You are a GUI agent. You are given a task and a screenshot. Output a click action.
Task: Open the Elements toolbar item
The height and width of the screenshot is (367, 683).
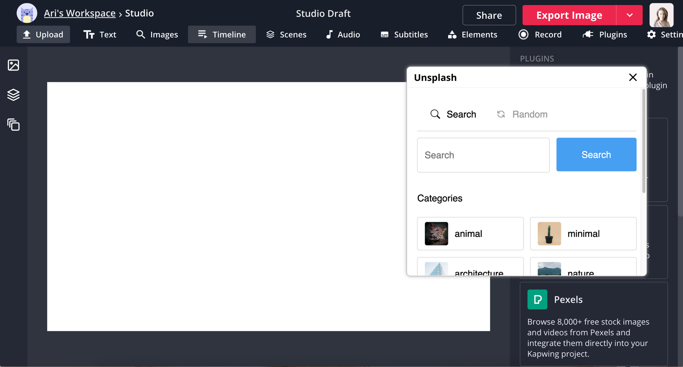tap(473, 34)
